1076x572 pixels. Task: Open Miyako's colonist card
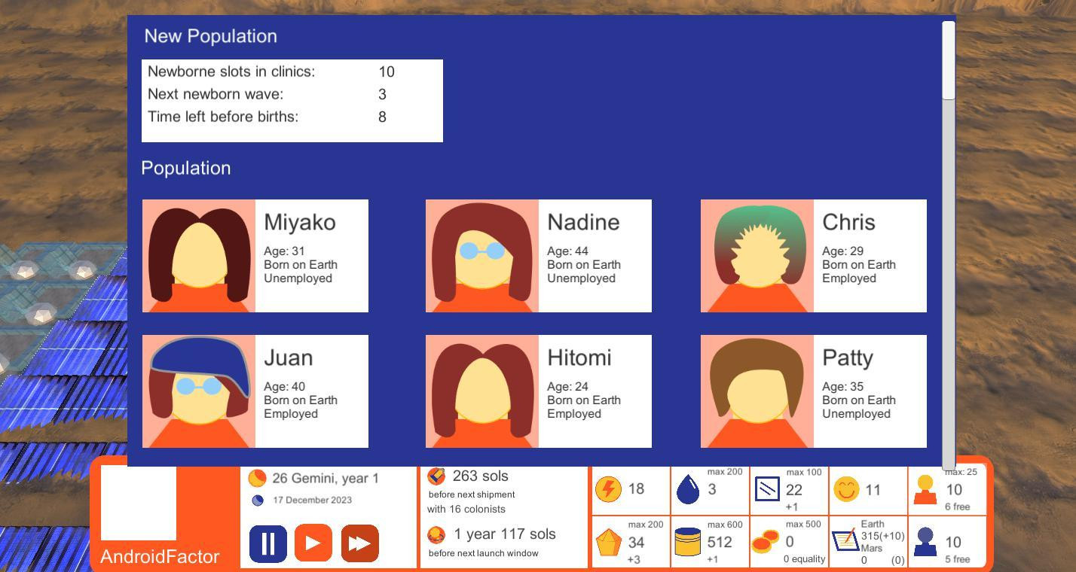pos(255,256)
